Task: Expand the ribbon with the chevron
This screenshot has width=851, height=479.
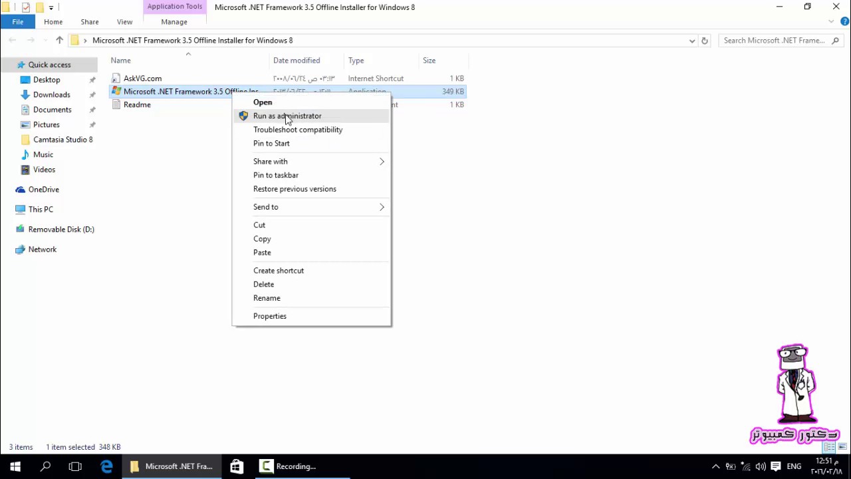Action: (x=832, y=21)
